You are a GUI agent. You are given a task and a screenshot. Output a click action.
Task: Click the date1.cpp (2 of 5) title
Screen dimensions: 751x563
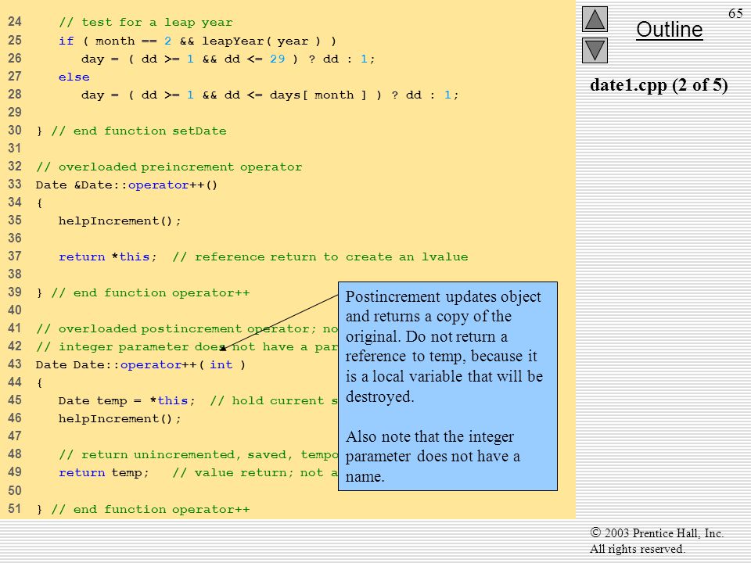[659, 85]
